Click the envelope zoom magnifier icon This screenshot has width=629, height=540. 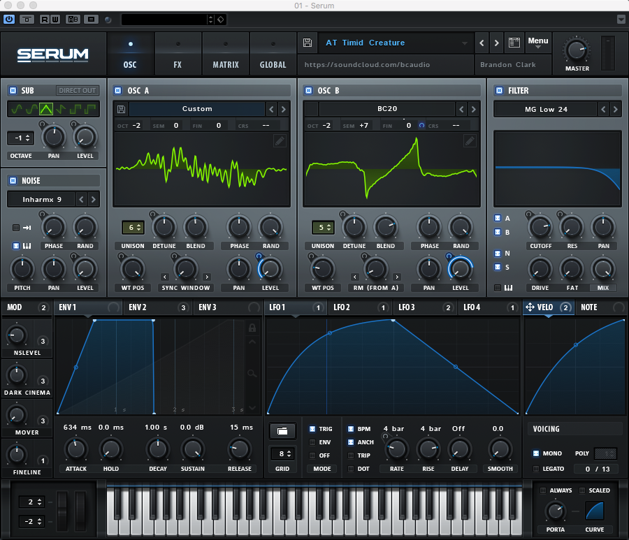[252, 374]
